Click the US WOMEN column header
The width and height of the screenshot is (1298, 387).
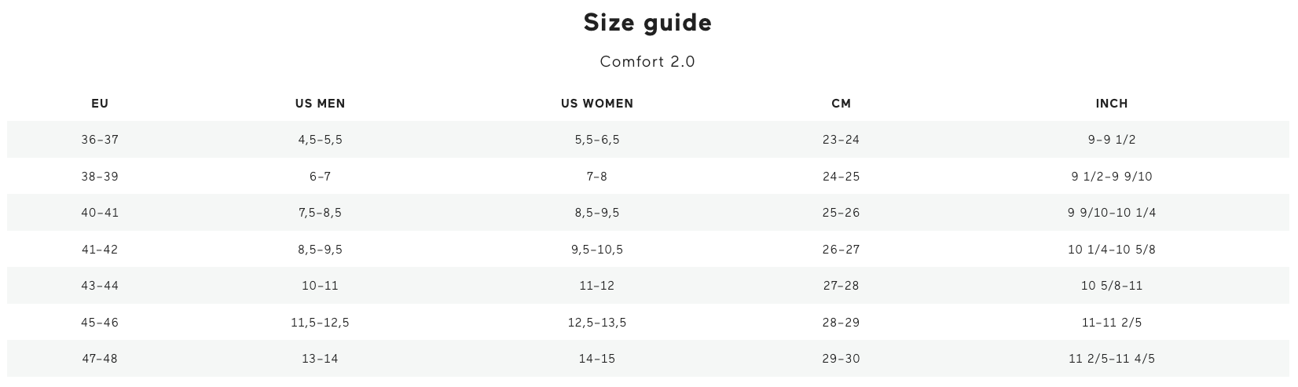(597, 104)
